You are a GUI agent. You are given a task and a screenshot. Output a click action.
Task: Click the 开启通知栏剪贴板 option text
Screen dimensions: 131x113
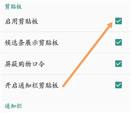(x=32, y=85)
